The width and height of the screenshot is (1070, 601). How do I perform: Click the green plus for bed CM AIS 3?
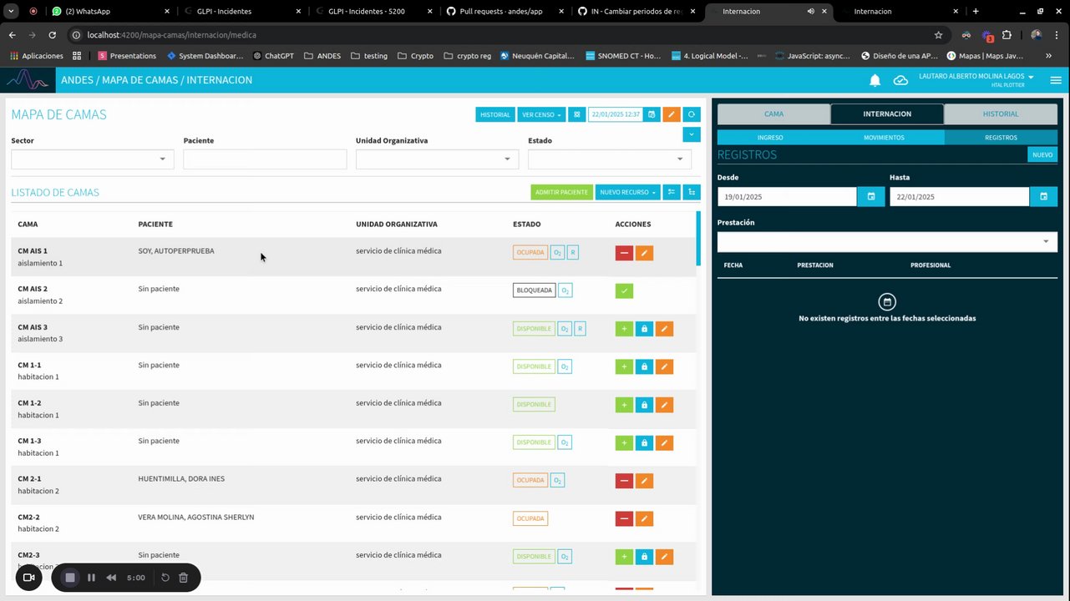click(x=624, y=329)
